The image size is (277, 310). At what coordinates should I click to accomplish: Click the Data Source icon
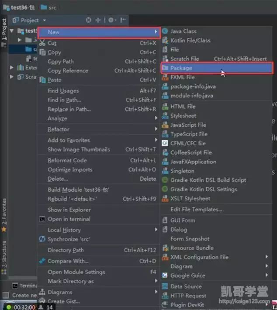(x=165, y=286)
